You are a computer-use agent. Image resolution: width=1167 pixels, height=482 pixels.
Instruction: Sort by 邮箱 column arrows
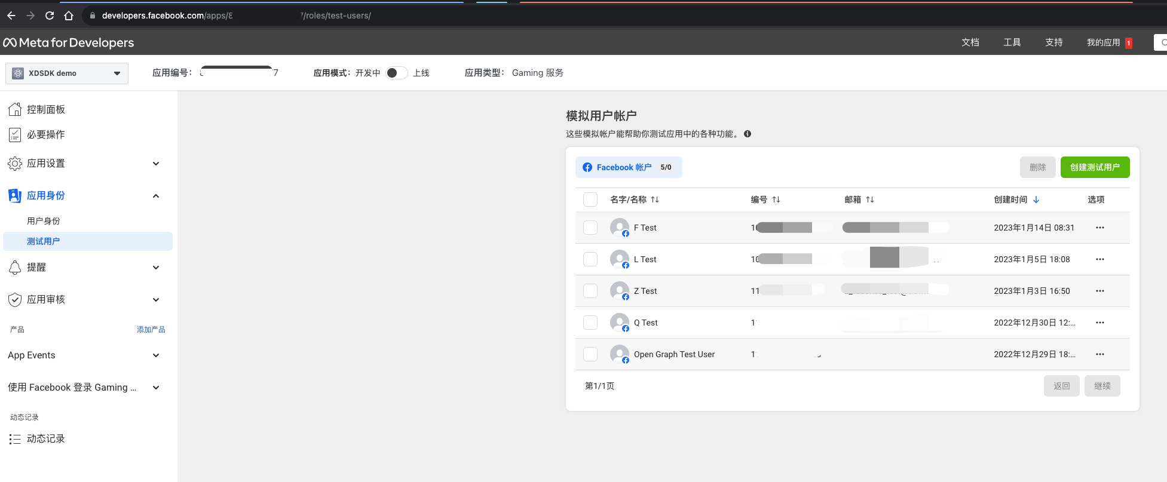click(870, 199)
